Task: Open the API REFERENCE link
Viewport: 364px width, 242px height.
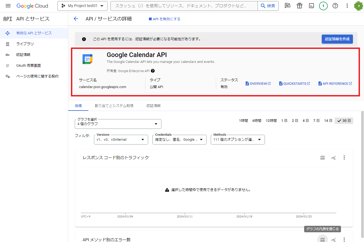Action: (335, 83)
